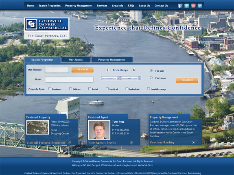Check the Retail property type

coord(90,89)
